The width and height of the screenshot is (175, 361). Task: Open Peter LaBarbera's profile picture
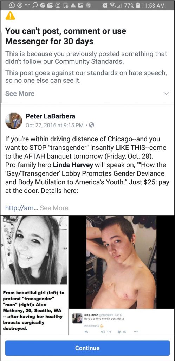tap(14, 121)
